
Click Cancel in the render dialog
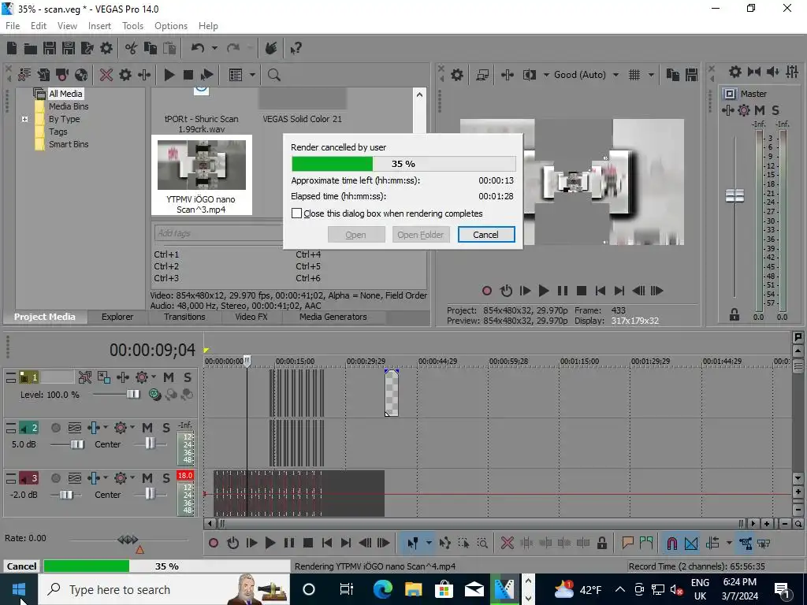click(x=485, y=235)
